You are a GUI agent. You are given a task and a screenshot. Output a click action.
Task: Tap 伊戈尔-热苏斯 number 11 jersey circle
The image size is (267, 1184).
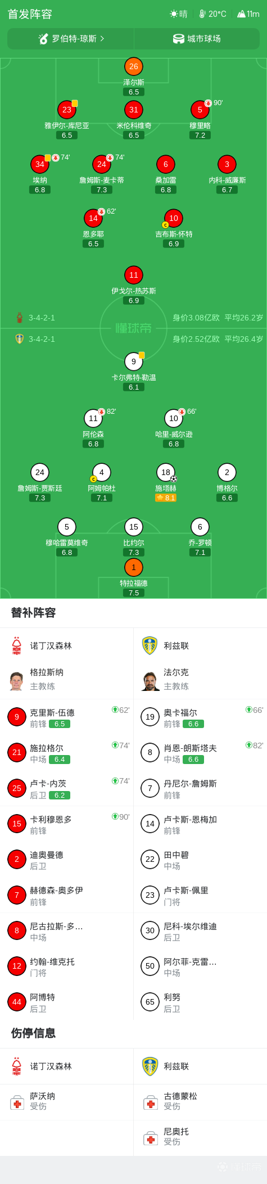tap(134, 275)
